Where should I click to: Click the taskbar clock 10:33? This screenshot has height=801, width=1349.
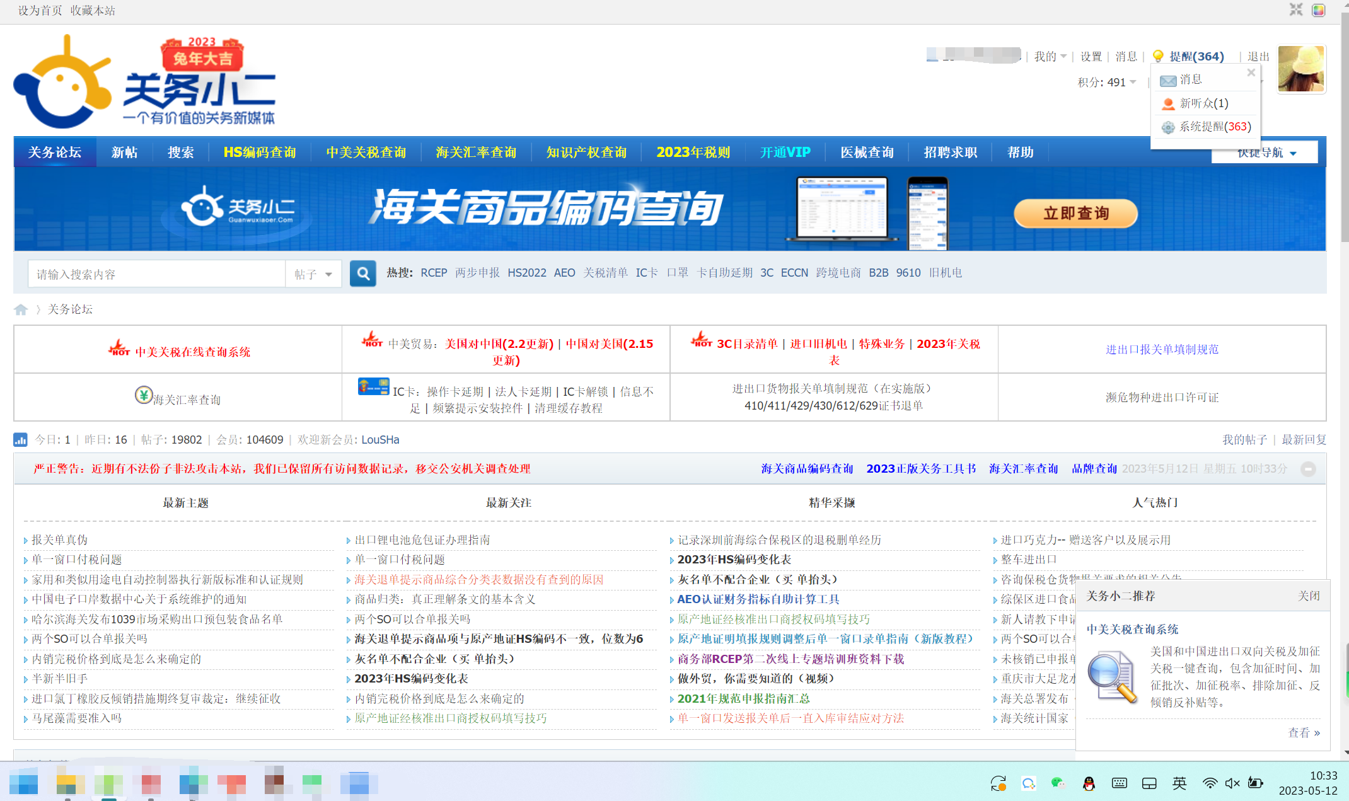pyautogui.click(x=1323, y=776)
